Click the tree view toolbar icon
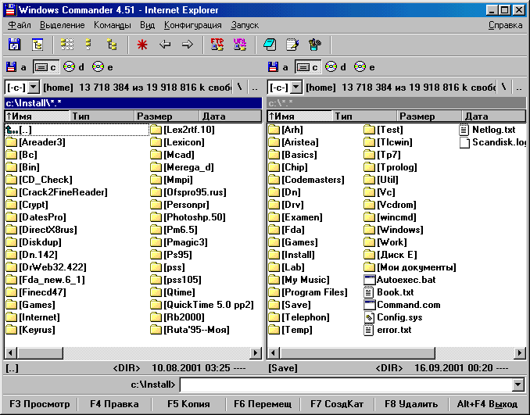The image size is (530, 415). 112,45
